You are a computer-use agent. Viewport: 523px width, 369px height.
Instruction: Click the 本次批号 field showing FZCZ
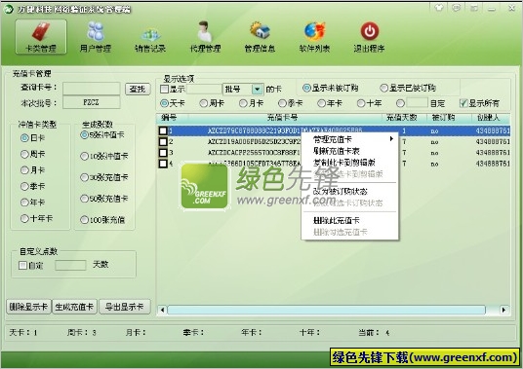[92, 102]
